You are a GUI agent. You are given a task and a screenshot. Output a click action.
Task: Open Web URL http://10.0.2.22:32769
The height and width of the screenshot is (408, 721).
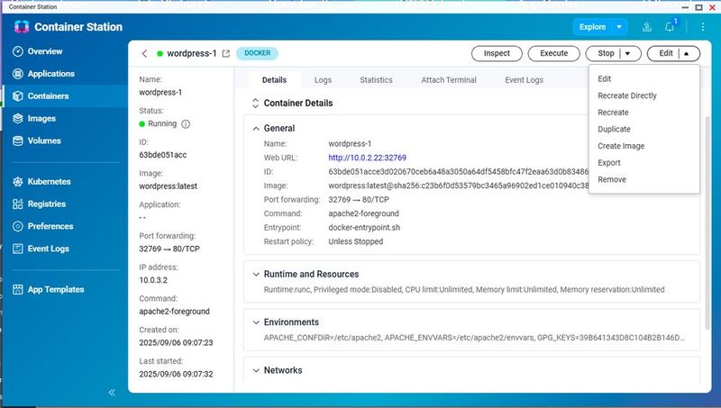[368, 158]
